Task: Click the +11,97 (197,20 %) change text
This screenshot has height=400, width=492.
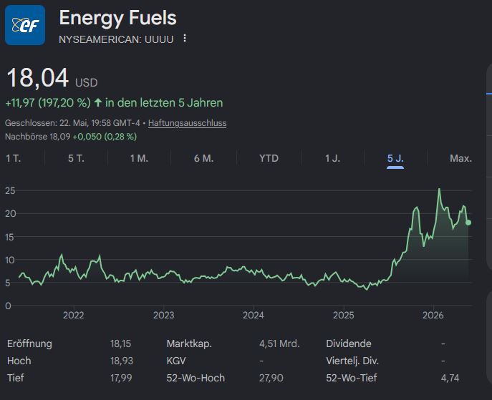Action: click(x=48, y=103)
